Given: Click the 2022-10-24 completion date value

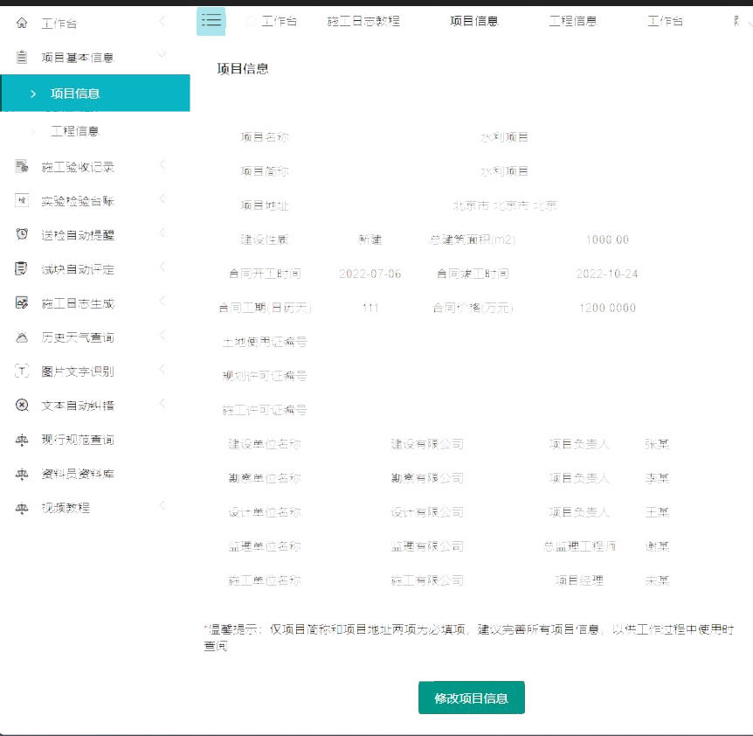Looking at the screenshot, I should (607, 274).
